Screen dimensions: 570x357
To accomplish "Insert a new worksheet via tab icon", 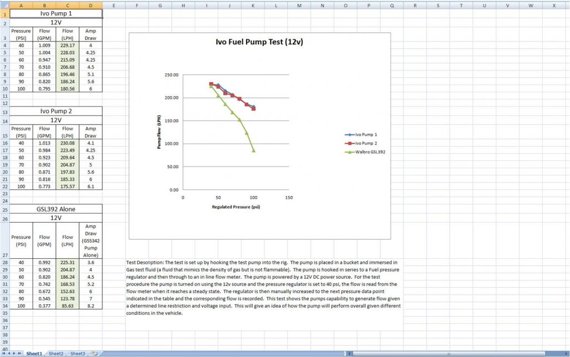I will [x=95, y=353].
